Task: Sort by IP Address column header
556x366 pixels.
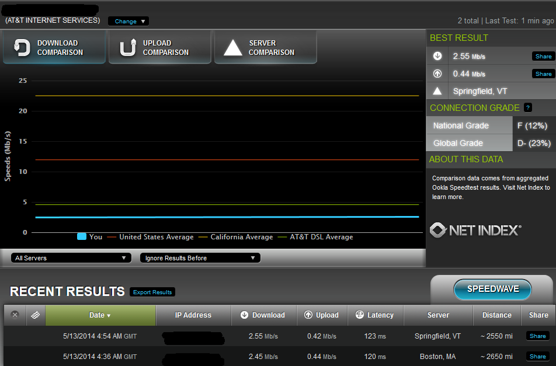Action: (193, 315)
